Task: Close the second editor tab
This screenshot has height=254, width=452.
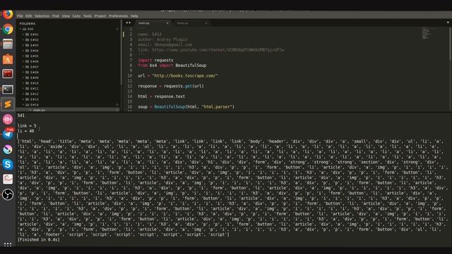Action: (x=206, y=23)
